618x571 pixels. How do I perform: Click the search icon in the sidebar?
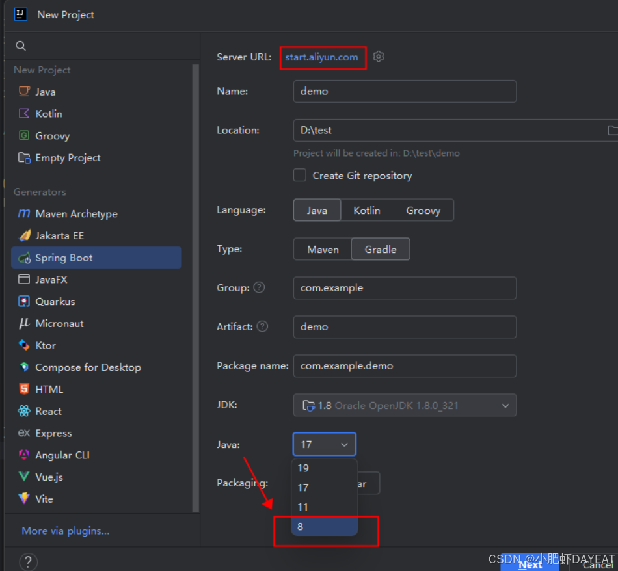[21, 46]
